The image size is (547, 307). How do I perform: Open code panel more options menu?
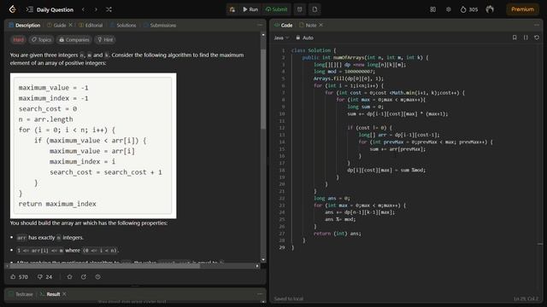click(x=537, y=25)
